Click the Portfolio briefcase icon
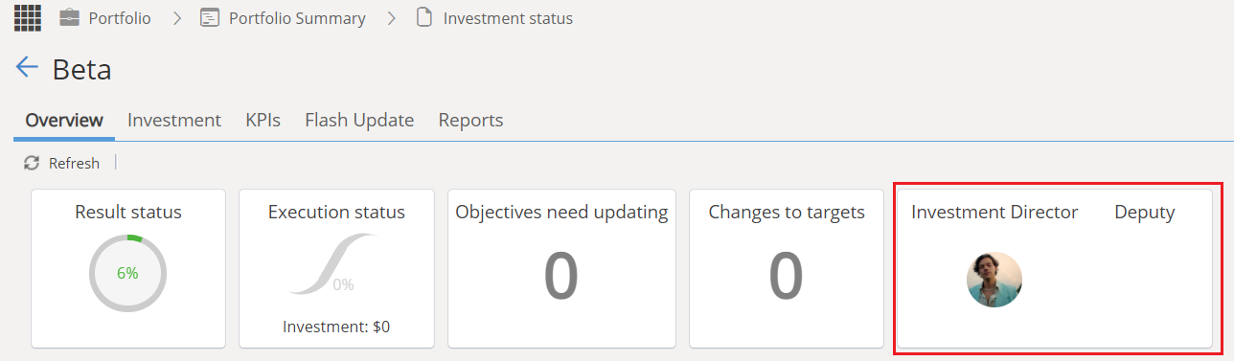Viewport: 1234px width, 361px height. click(x=69, y=18)
